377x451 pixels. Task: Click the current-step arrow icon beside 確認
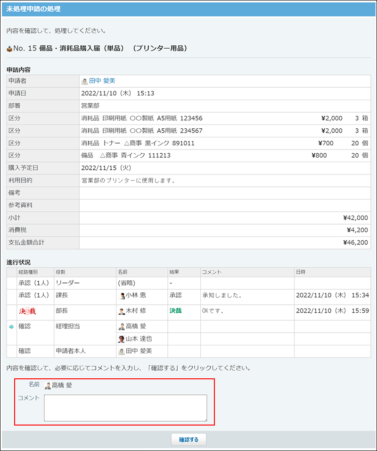(x=11, y=327)
